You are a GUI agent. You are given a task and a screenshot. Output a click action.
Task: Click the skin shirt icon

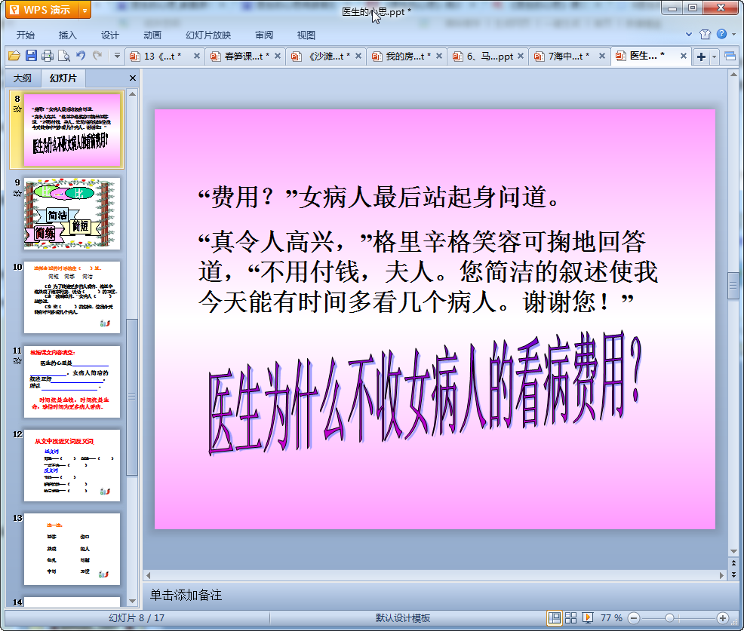pos(705,34)
